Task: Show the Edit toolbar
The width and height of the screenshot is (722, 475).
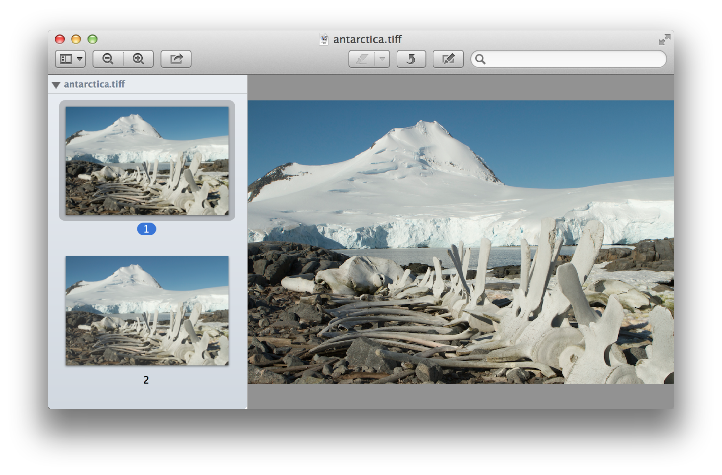Action: (x=448, y=59)
